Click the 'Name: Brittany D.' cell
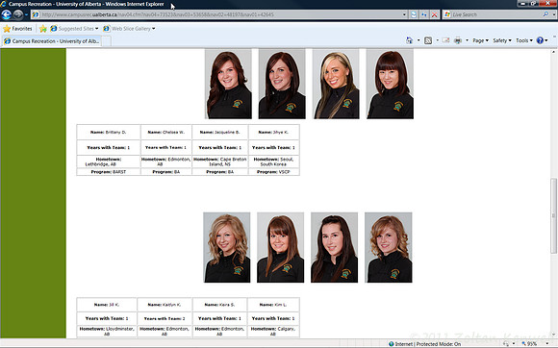558x348 pixels. pyautogui.click(x=108, y=132)
